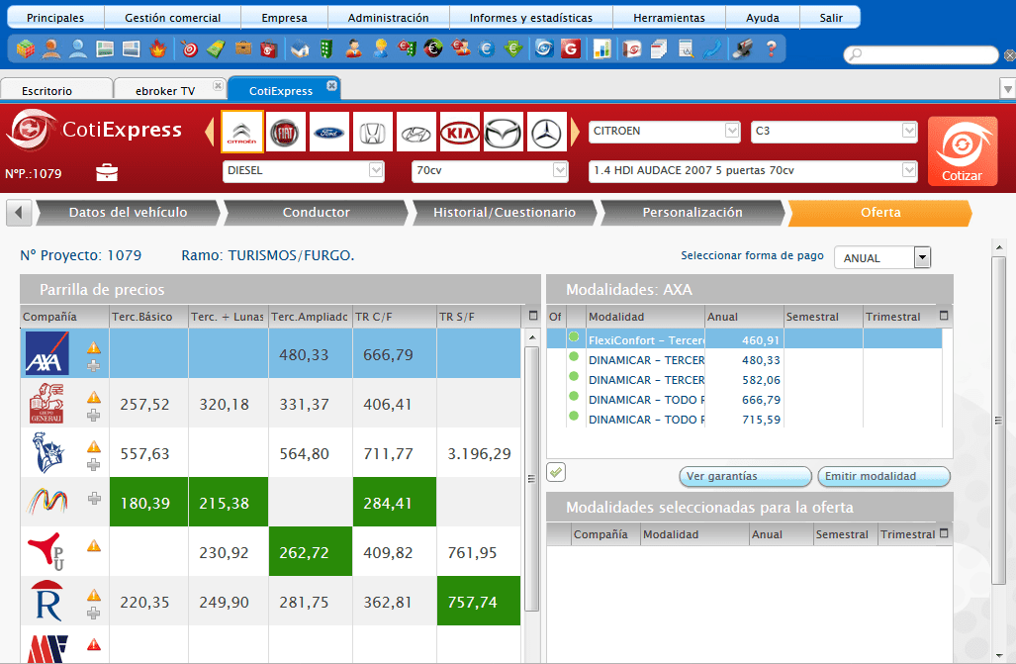Open the Parrilla de precios column options

coord(533,316)
